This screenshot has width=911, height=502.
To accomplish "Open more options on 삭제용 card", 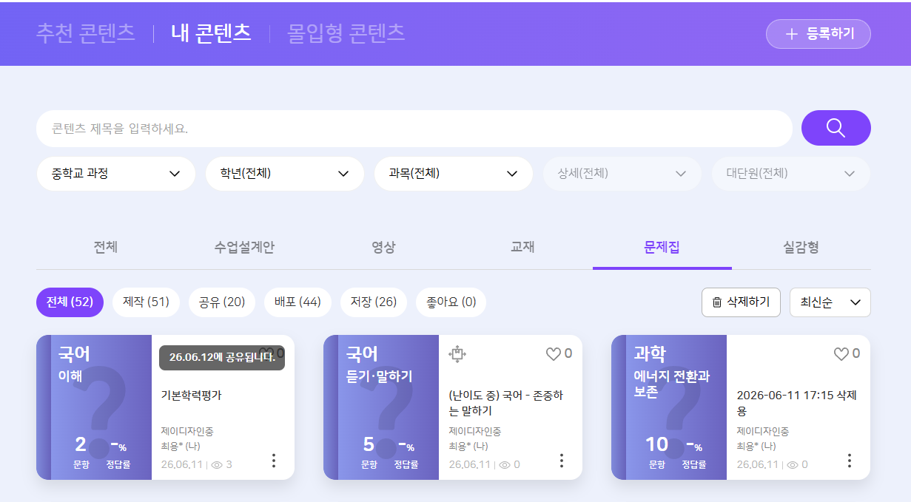I will point(850,461).
